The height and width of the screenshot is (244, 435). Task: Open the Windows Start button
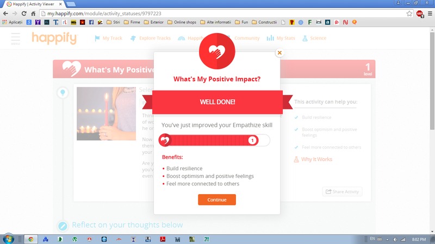(x=8, y=239)
